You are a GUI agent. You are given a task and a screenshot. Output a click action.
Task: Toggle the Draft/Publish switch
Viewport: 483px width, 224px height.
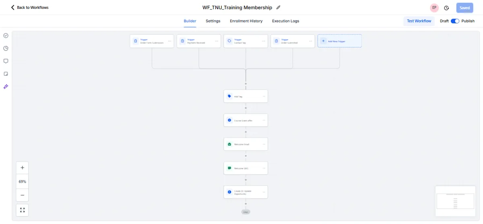point(455,21)
